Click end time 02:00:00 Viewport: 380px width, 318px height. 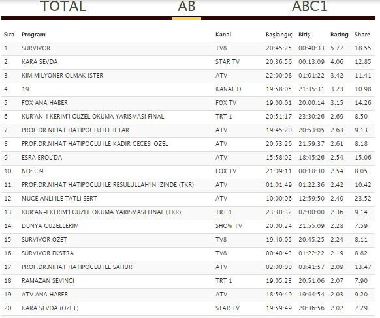click(311, 212)
